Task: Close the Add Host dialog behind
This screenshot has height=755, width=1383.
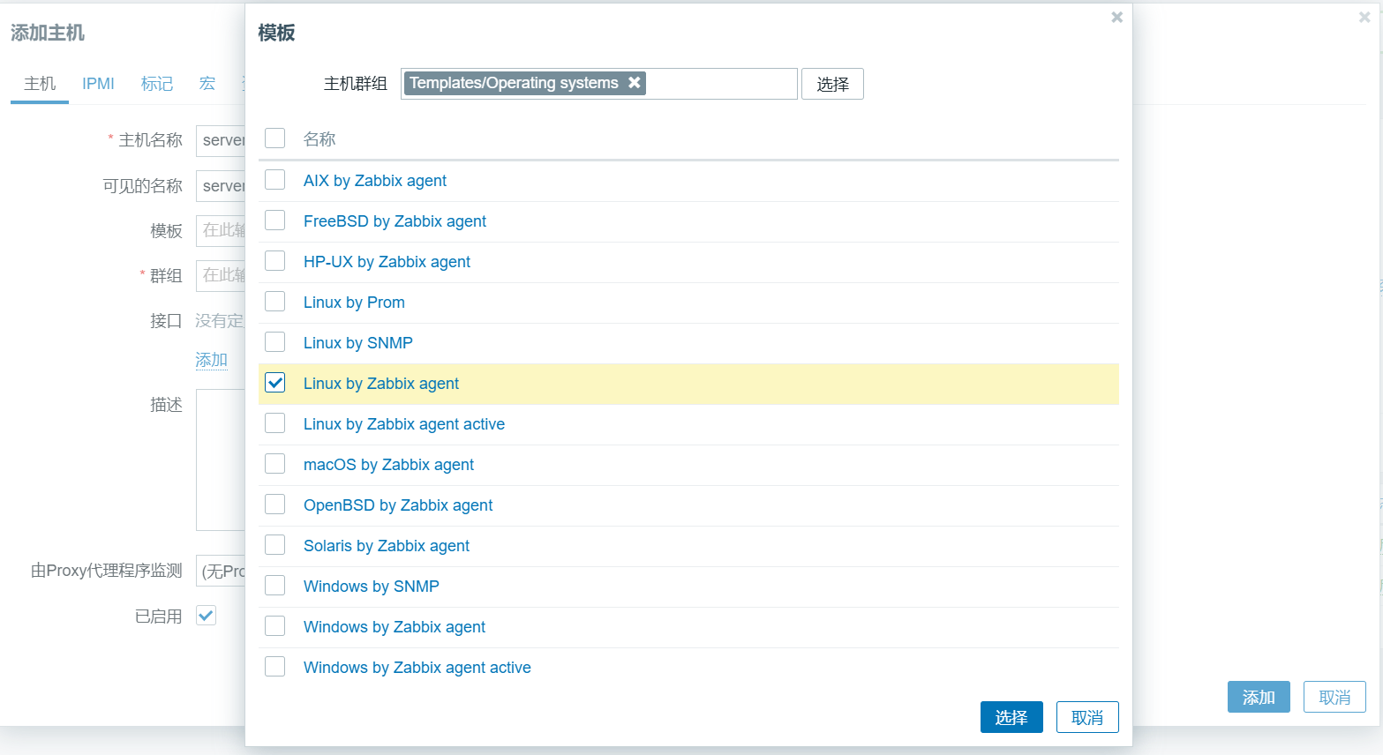Action: [x=1364, y=17]
